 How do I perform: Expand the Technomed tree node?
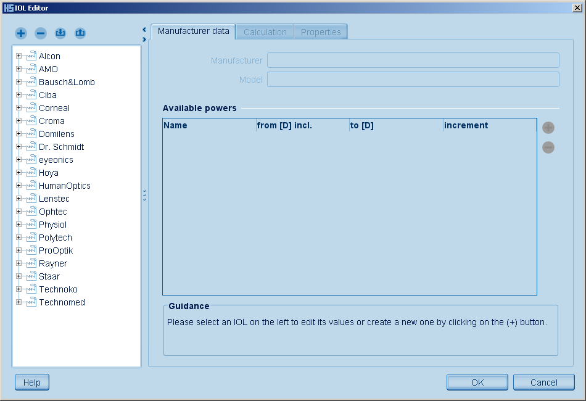tap(19, 302)
